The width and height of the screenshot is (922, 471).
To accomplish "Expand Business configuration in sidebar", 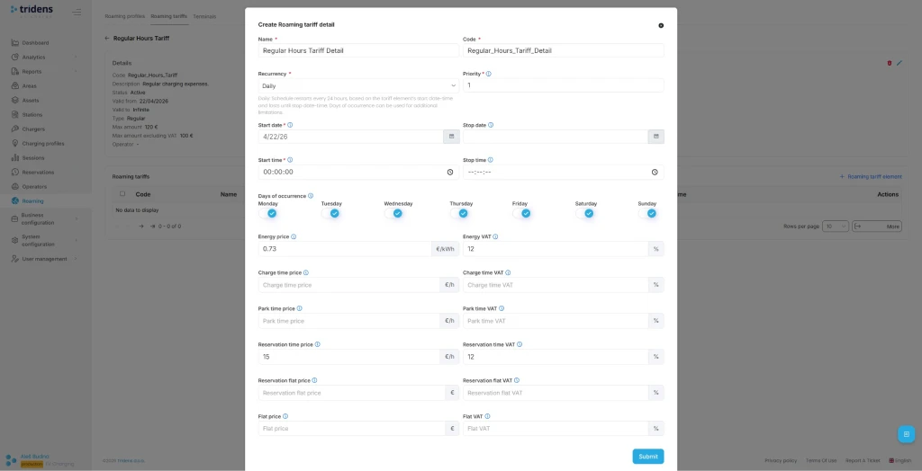I will click(x=44, y=218).
